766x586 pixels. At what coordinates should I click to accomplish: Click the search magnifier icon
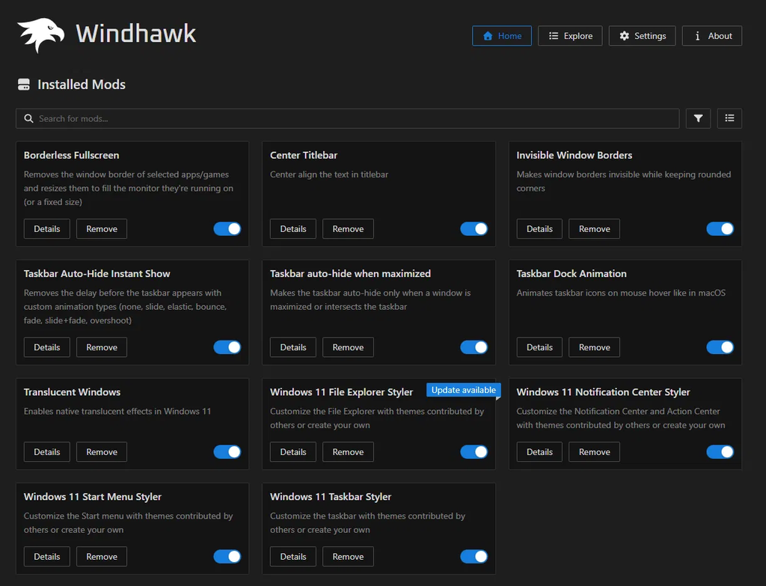pos(29,119)
